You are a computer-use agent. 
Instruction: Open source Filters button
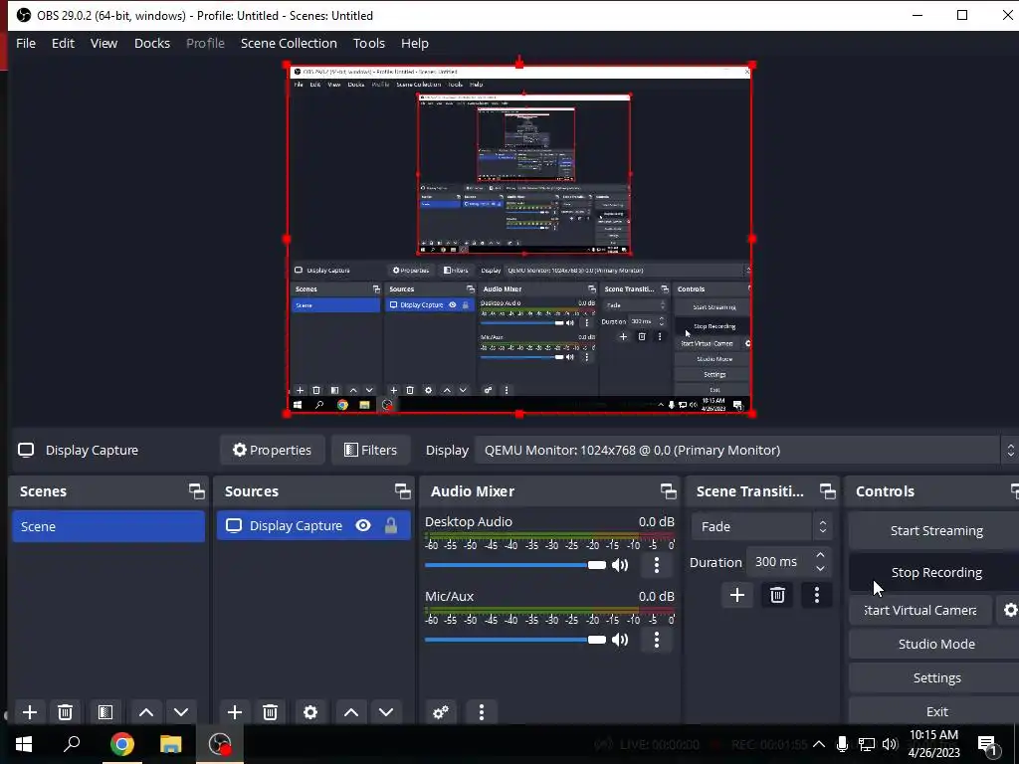(x=370, y=451)
